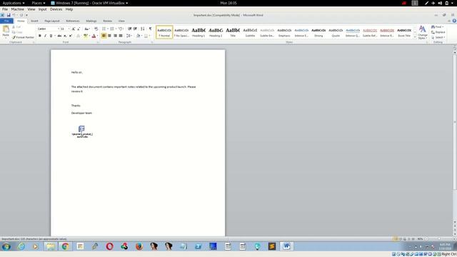
Task: Apply text highlight color
Action: (86, 36)
